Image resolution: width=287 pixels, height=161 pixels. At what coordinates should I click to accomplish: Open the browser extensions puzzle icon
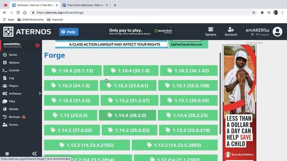click(x=262, y=13)
